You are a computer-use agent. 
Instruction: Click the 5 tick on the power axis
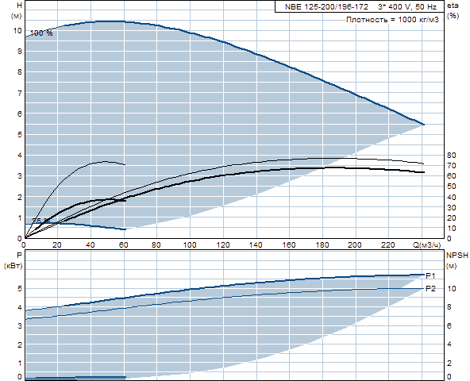coord(20,289)
